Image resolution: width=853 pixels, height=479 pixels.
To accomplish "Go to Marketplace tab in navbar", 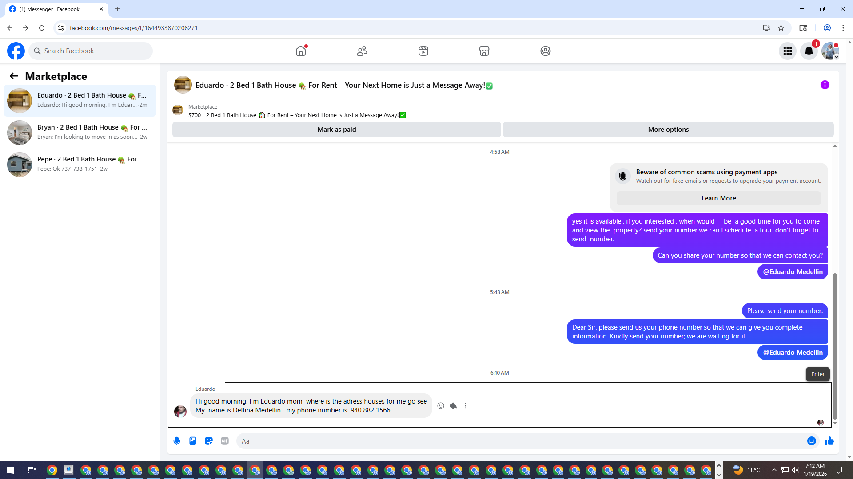I will (x=484, y=51).
